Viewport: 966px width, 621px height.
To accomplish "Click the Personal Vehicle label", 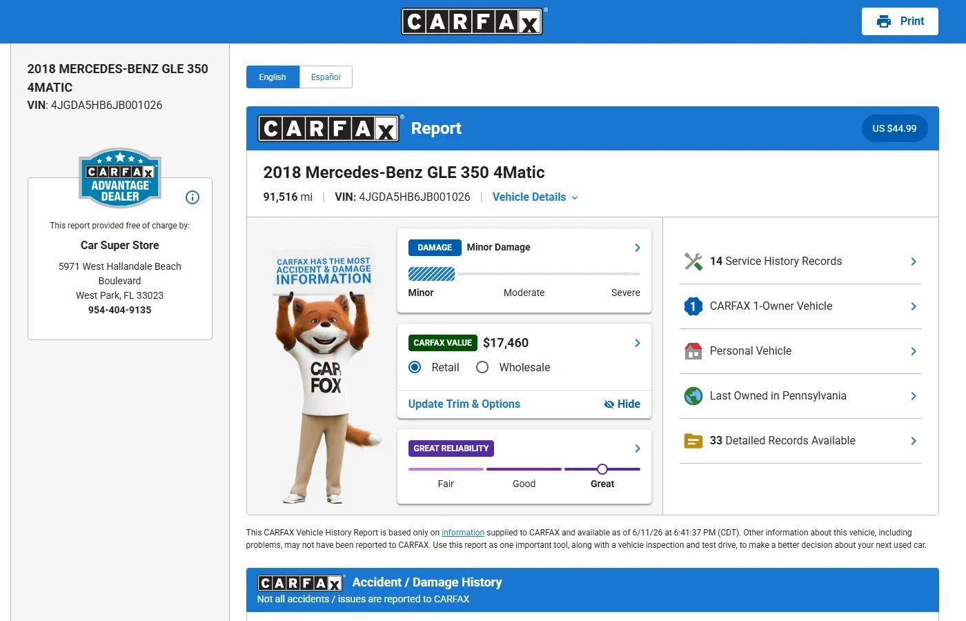I will click(751, 351).
